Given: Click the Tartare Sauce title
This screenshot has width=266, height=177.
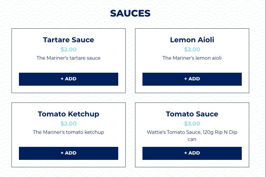Looking at the screenshot, I should pyautogui.click(x=69, y=40).
